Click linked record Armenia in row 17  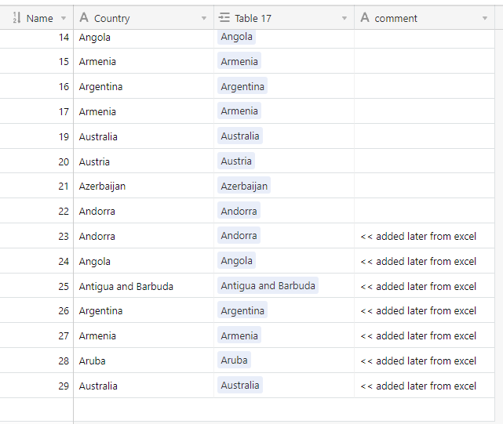239,111
